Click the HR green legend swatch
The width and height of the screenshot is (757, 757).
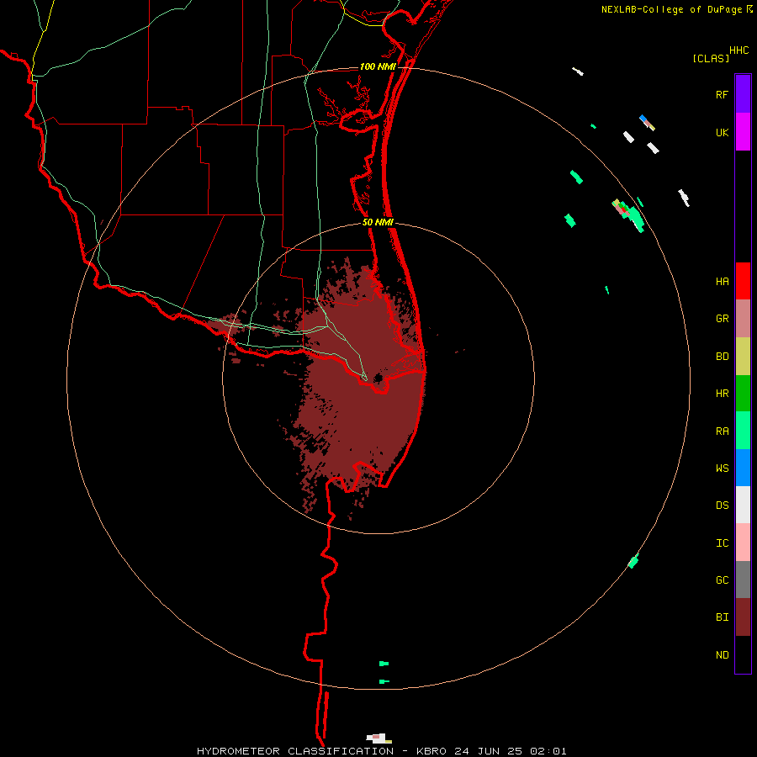(x=743, y=394)
